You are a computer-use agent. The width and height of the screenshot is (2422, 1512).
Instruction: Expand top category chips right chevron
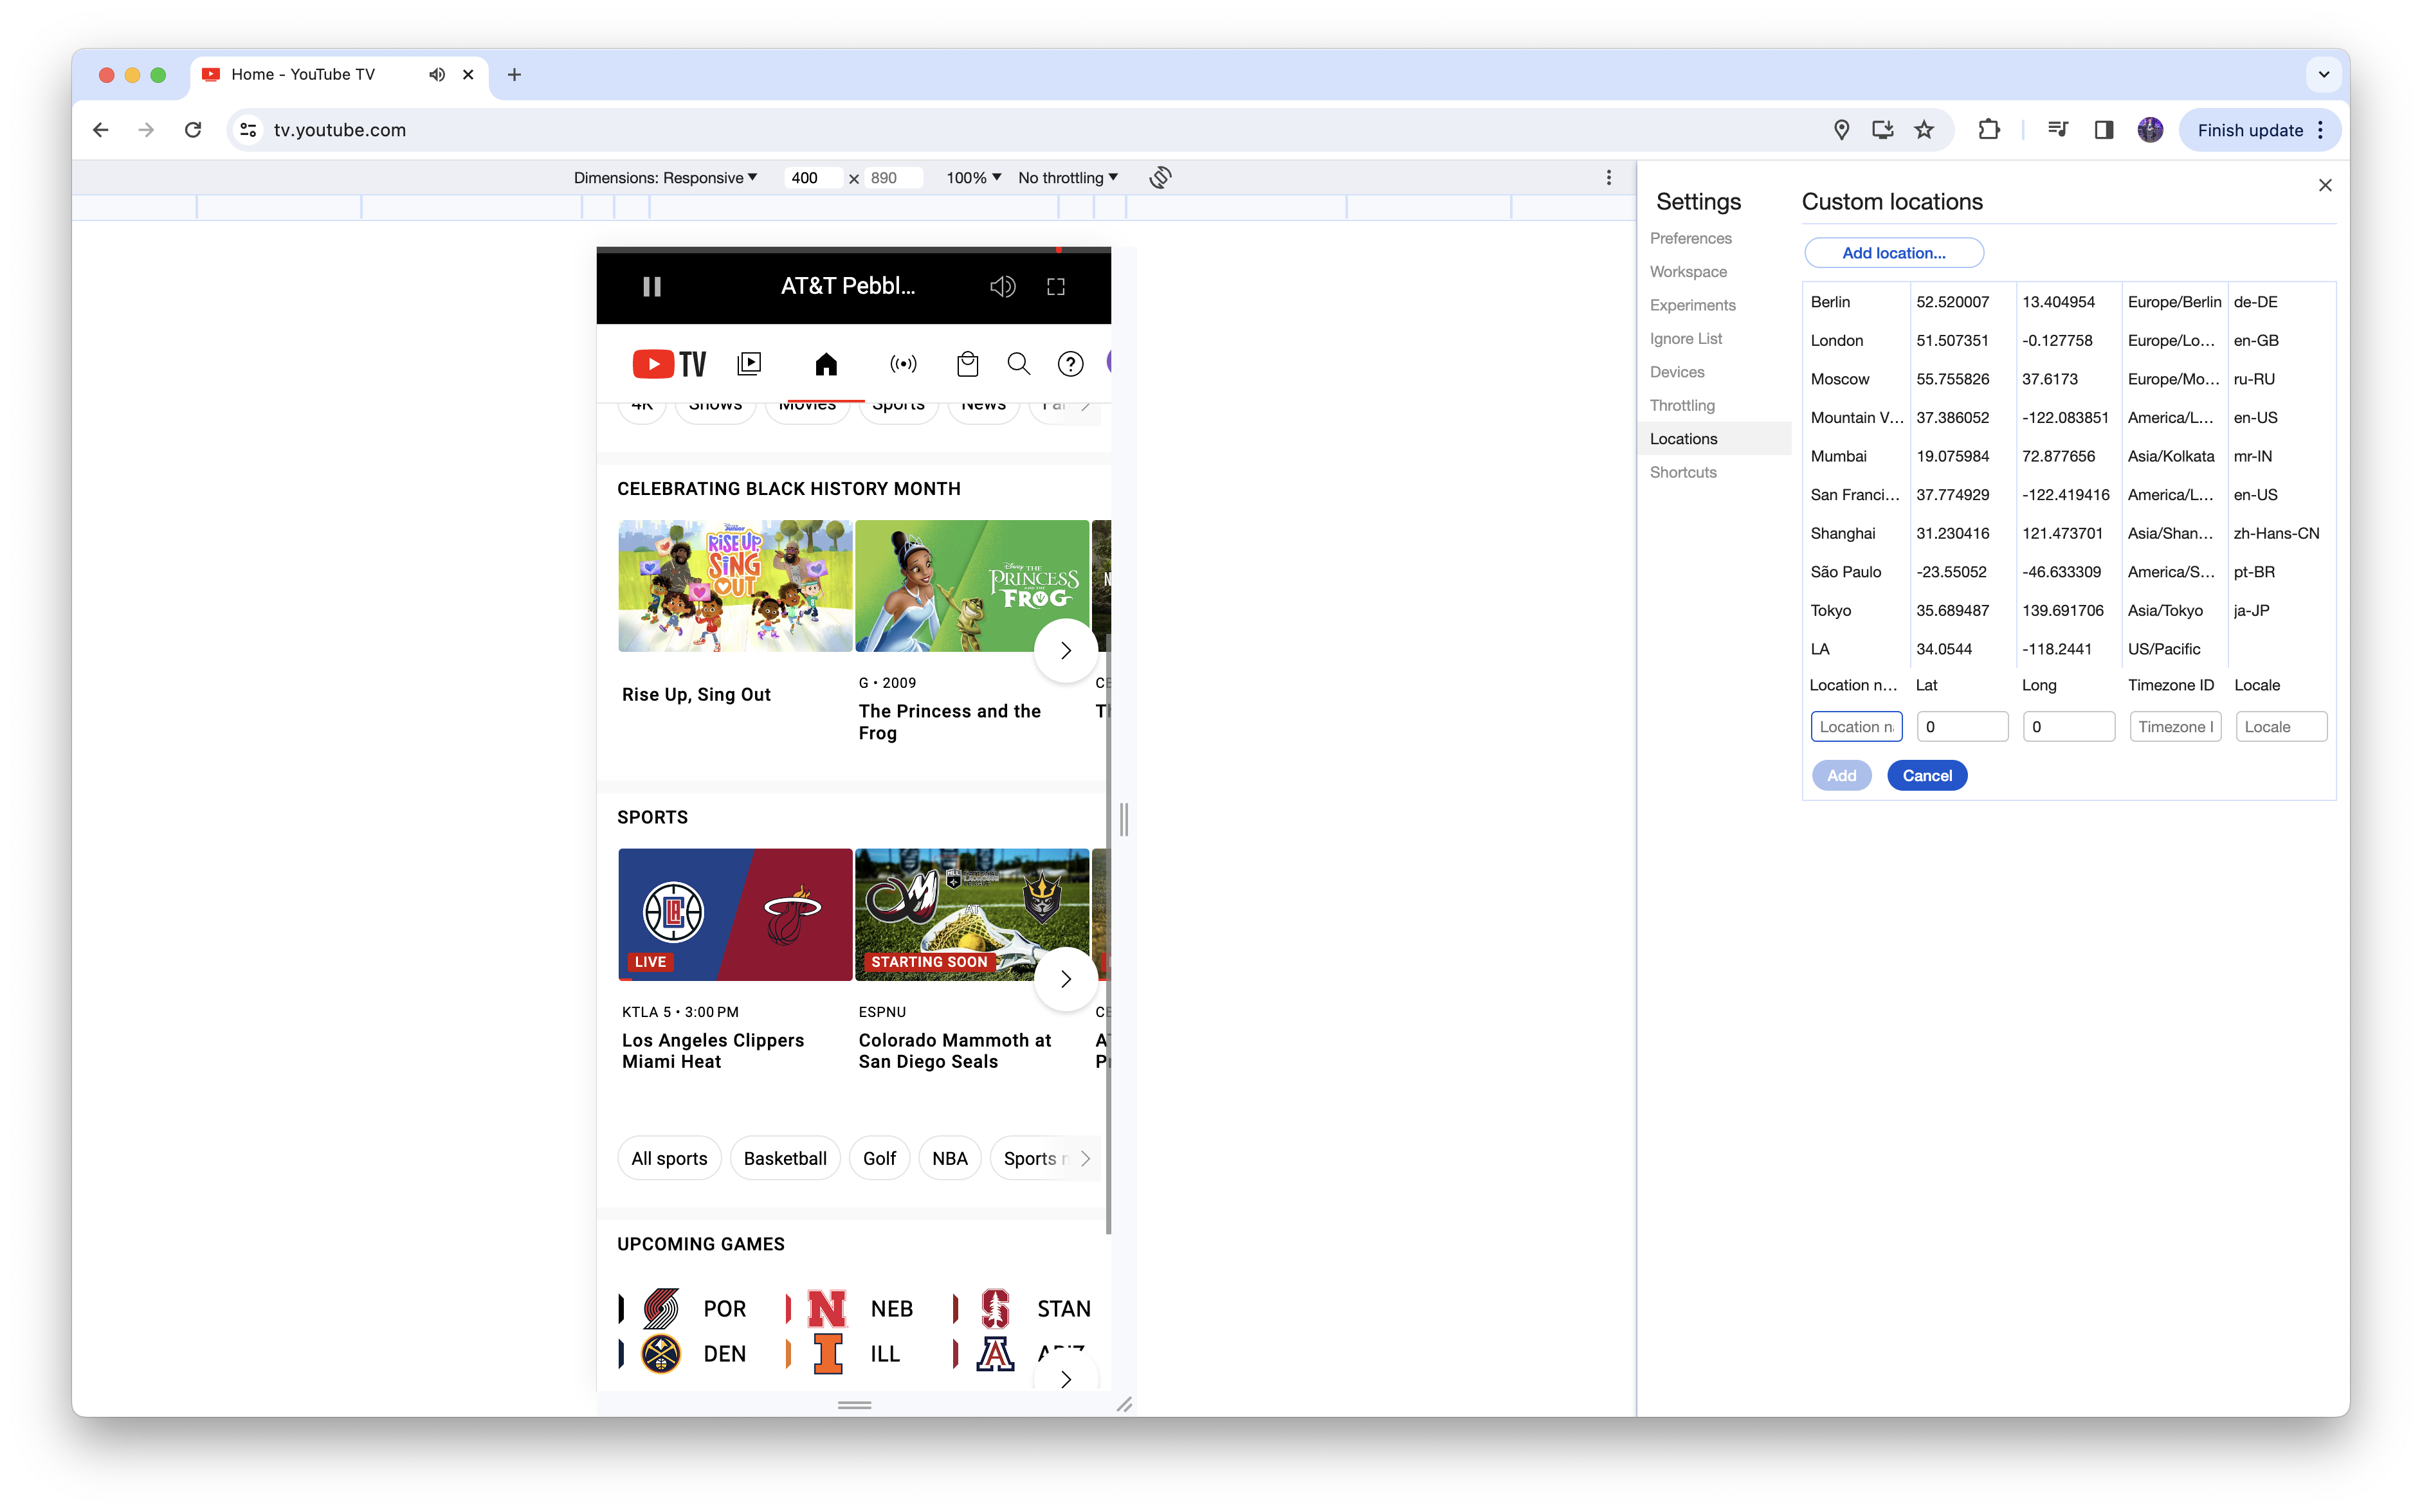[x=1084, y=406]
